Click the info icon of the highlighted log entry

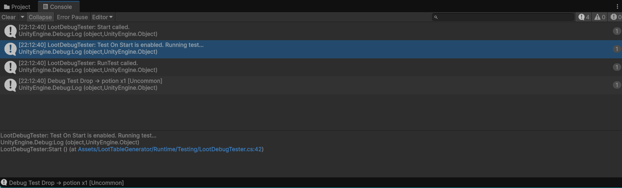10,49
